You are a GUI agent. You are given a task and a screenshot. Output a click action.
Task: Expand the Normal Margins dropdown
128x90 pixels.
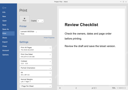(36, 80)
